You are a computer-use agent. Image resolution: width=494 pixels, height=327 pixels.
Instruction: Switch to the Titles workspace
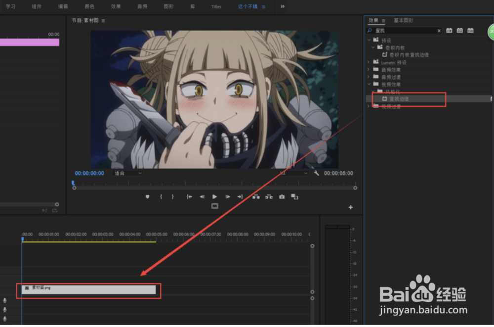[x=216, y=6]
